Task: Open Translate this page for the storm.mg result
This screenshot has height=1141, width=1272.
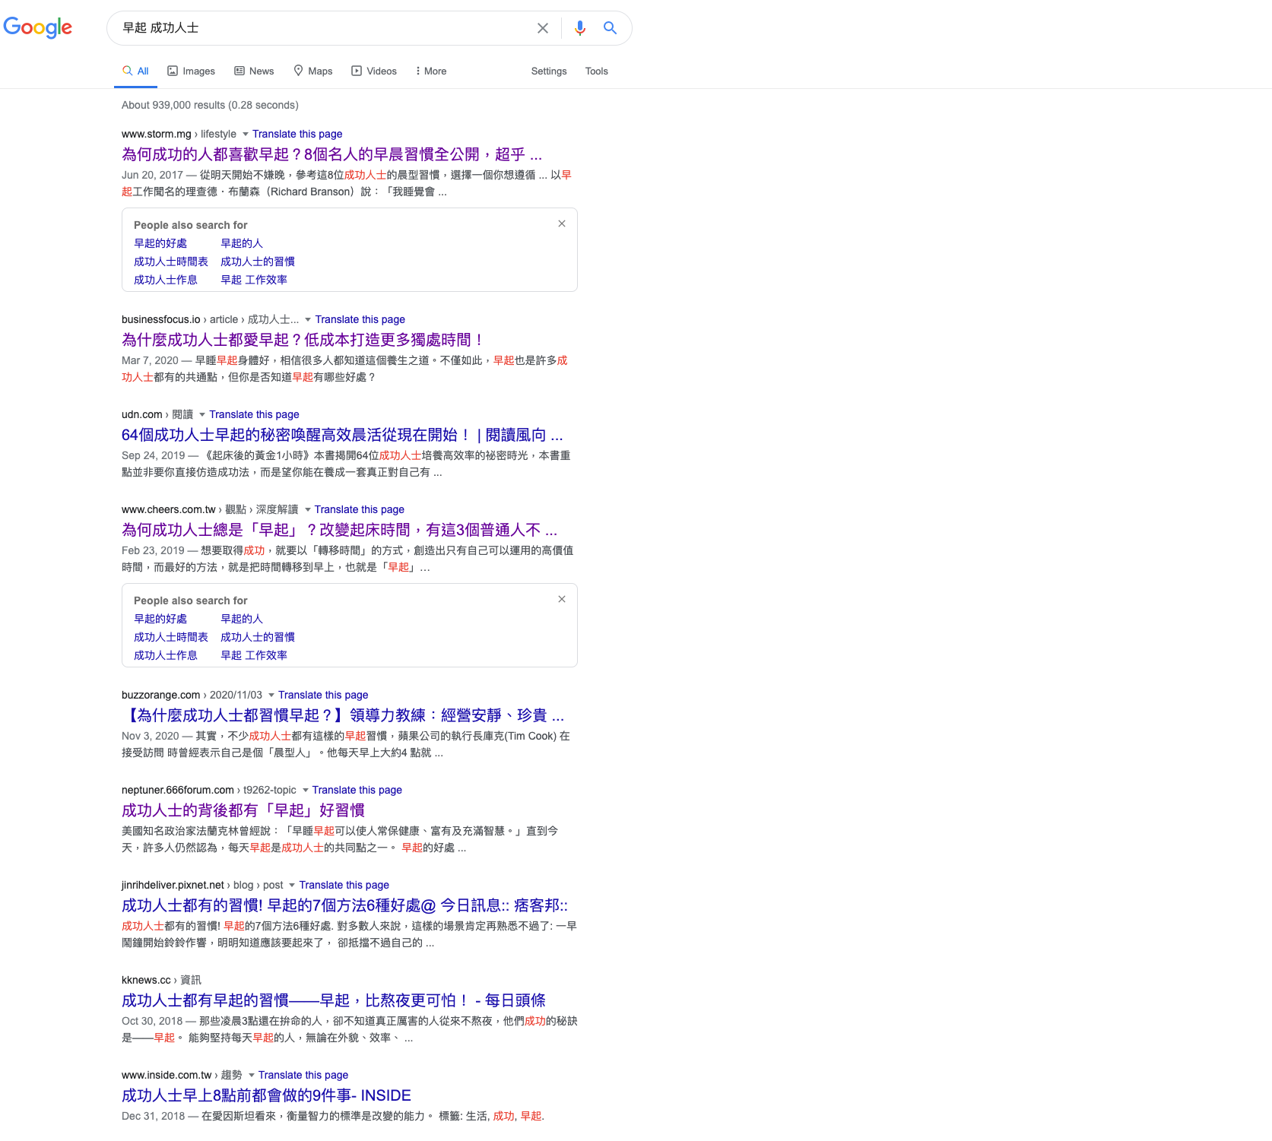Action: (297, 134)
